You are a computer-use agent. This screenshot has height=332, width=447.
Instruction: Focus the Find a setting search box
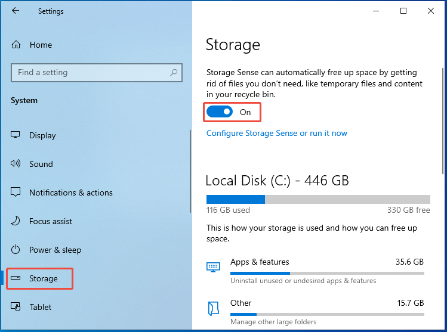pos(96,73)
